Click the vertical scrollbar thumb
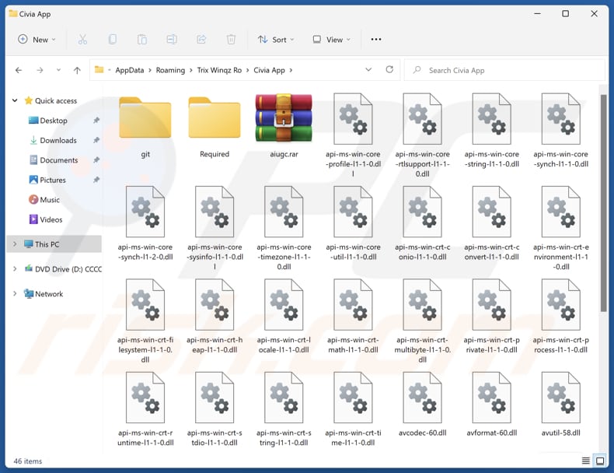This screenshot has width=614, height=473. (603, 203)
